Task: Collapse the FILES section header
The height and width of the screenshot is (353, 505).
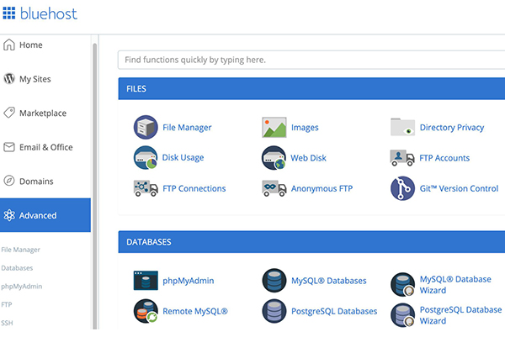Action: pos(311,88)
